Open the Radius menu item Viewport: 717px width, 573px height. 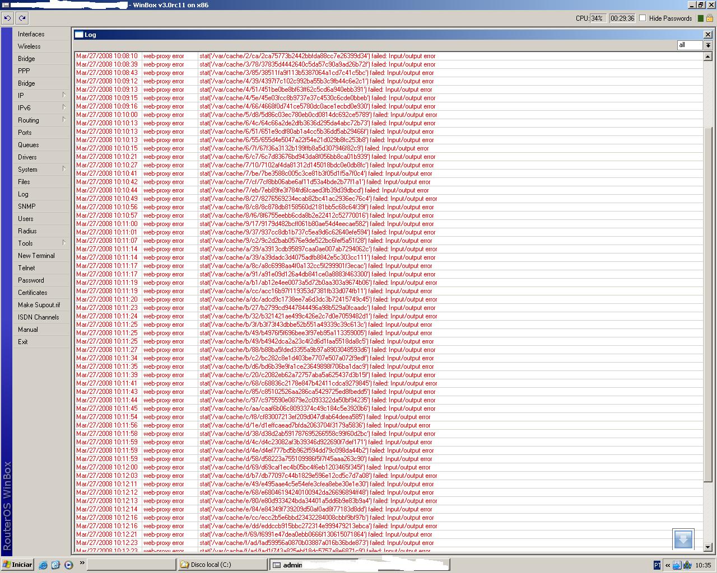click(42, 231)
